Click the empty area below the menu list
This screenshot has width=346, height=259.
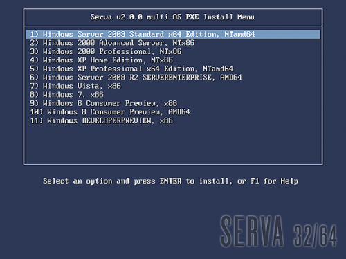coord(173,144)
